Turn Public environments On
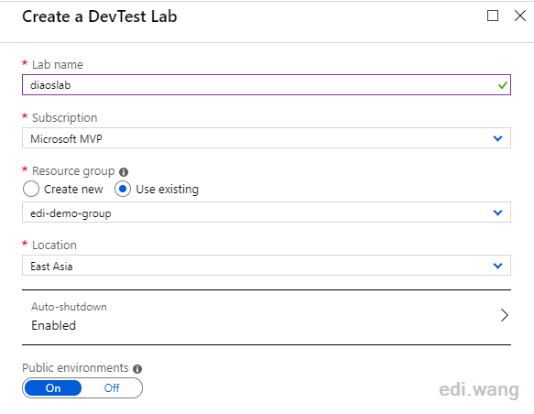Image resolution: width=534 pixels, height=414 pixels. (x=53, y=388)
